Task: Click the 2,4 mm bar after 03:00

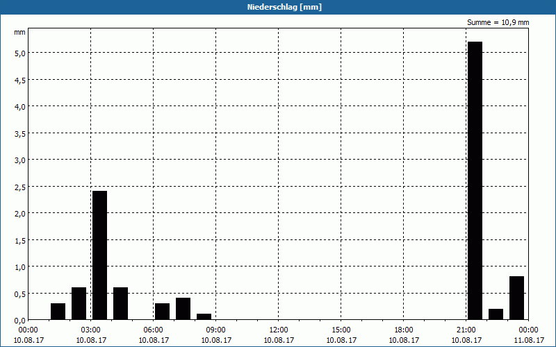Action: point(99,255)
